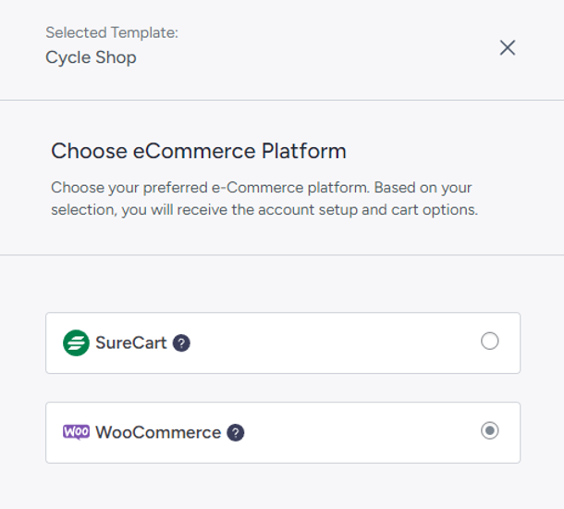The height and width of the screenshot is (509, 564).
Task: Select the SureCart radio button
Action: coord(489,341)
